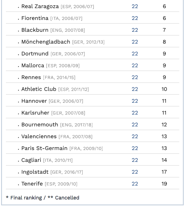186x209 pixels.
Task: Click the Tenerife final ranking 19
Action: pos(164,184)
